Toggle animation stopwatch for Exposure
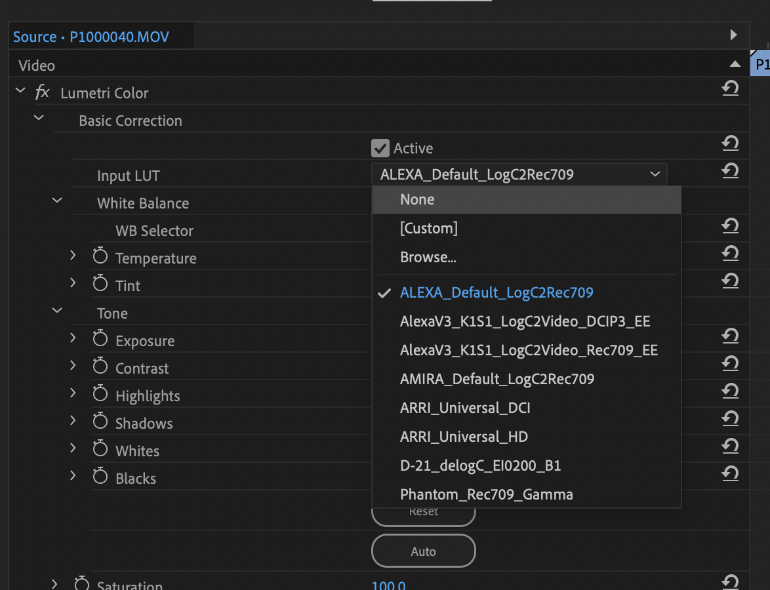The width and height of the screenshot is (770, 590). (x=99, y=338)
